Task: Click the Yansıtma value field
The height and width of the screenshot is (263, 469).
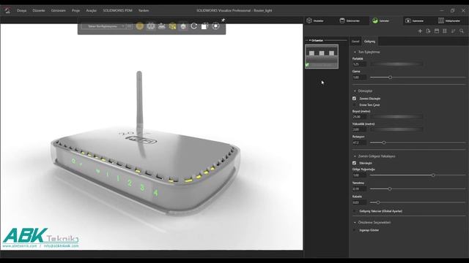Action: pos(359,188)
